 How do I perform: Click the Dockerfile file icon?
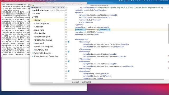pyautogui.click(x=34, y=34)
